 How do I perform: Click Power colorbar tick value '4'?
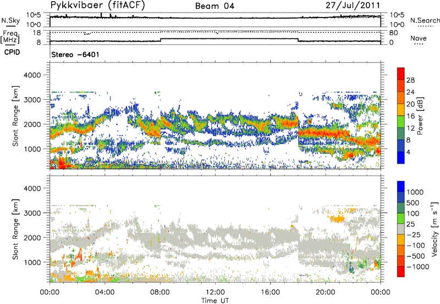408,152
